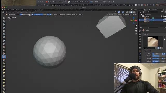
Task: Select material preview shading mode
Action: [x=133, y=12]
